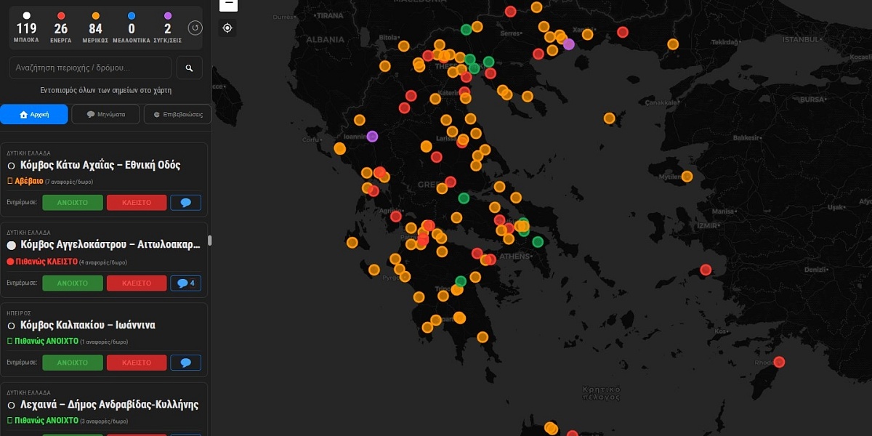Expand the Λεχαινά – Δήμος Ανδραβίδας-Κυλλήνης entry
The height and width of the screenshot is (436, 872).
coord(109,405)
